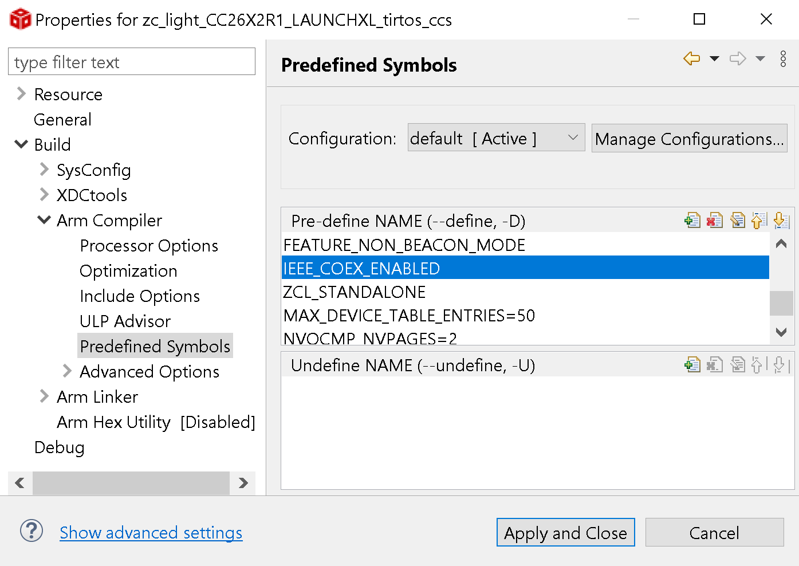
Task: Click the type filter text field
Action: [x=131, y=61]
